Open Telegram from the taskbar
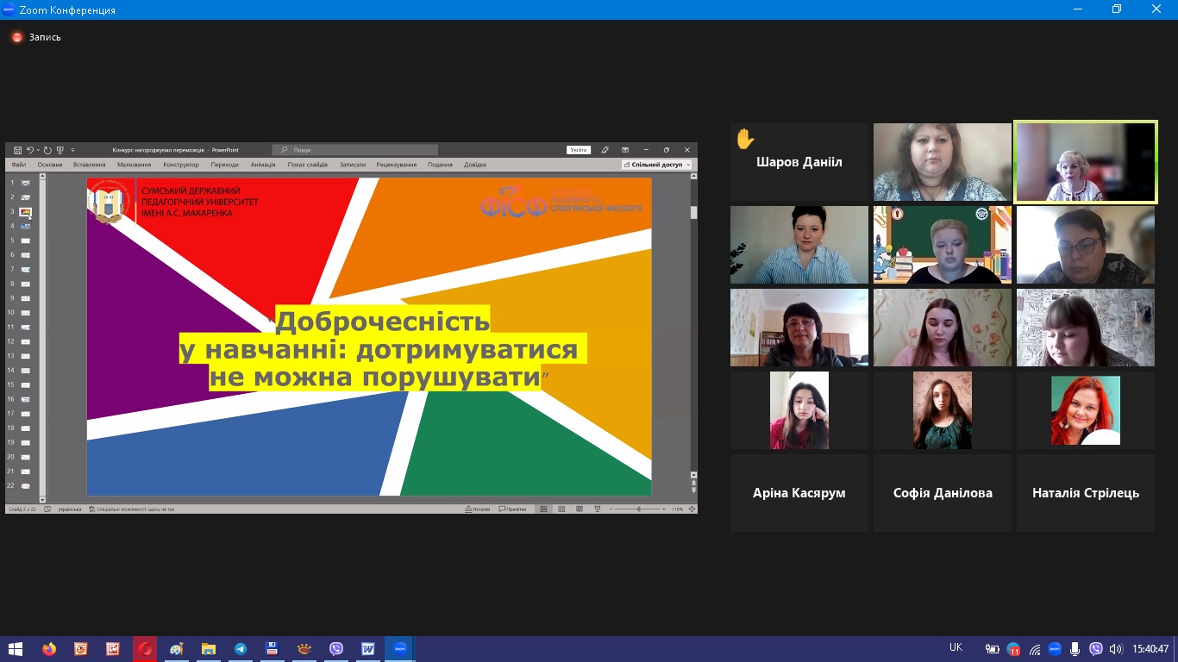1178x662 pixels. pos(241,649)
